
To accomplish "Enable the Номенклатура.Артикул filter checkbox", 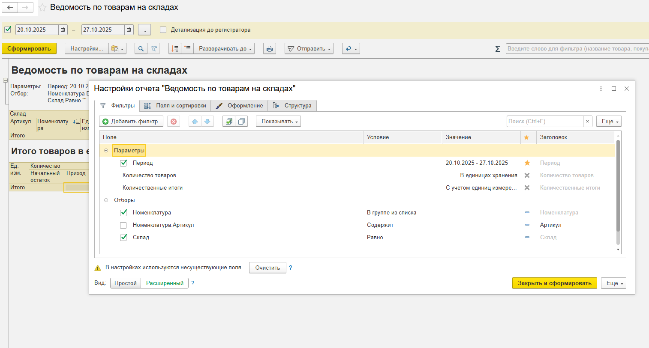I will pyautogui.click(x=123, y=225).
